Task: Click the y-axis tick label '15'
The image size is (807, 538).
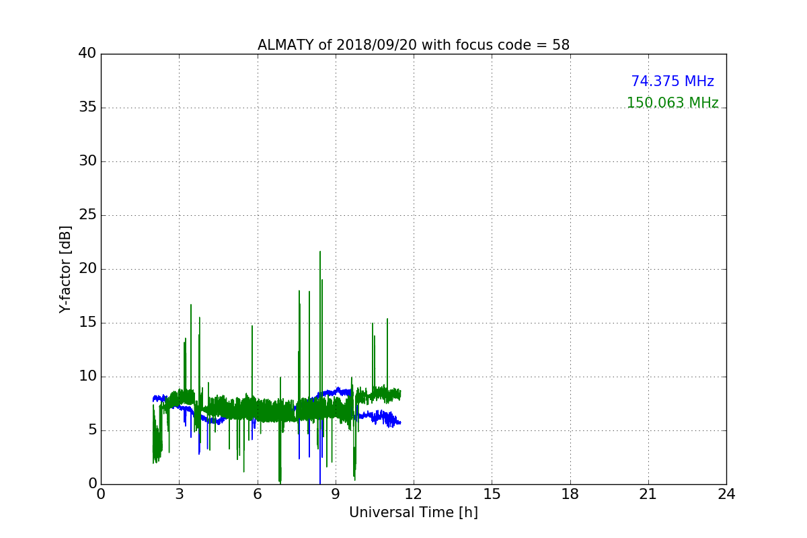Action: tap(87, 323)
